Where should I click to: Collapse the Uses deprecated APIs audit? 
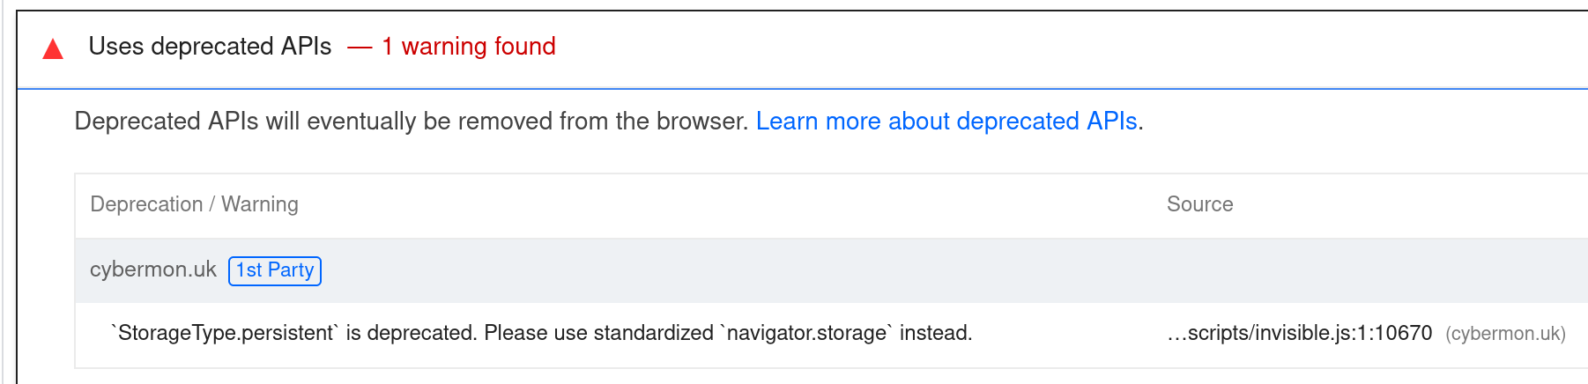tap(210, 47)
